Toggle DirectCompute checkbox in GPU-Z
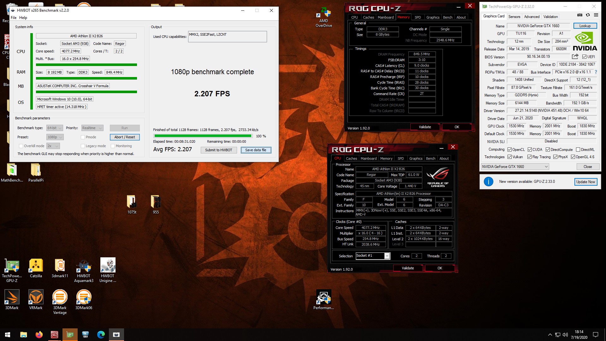The width and height of the screenshot is (606, 341). point(548,150)
